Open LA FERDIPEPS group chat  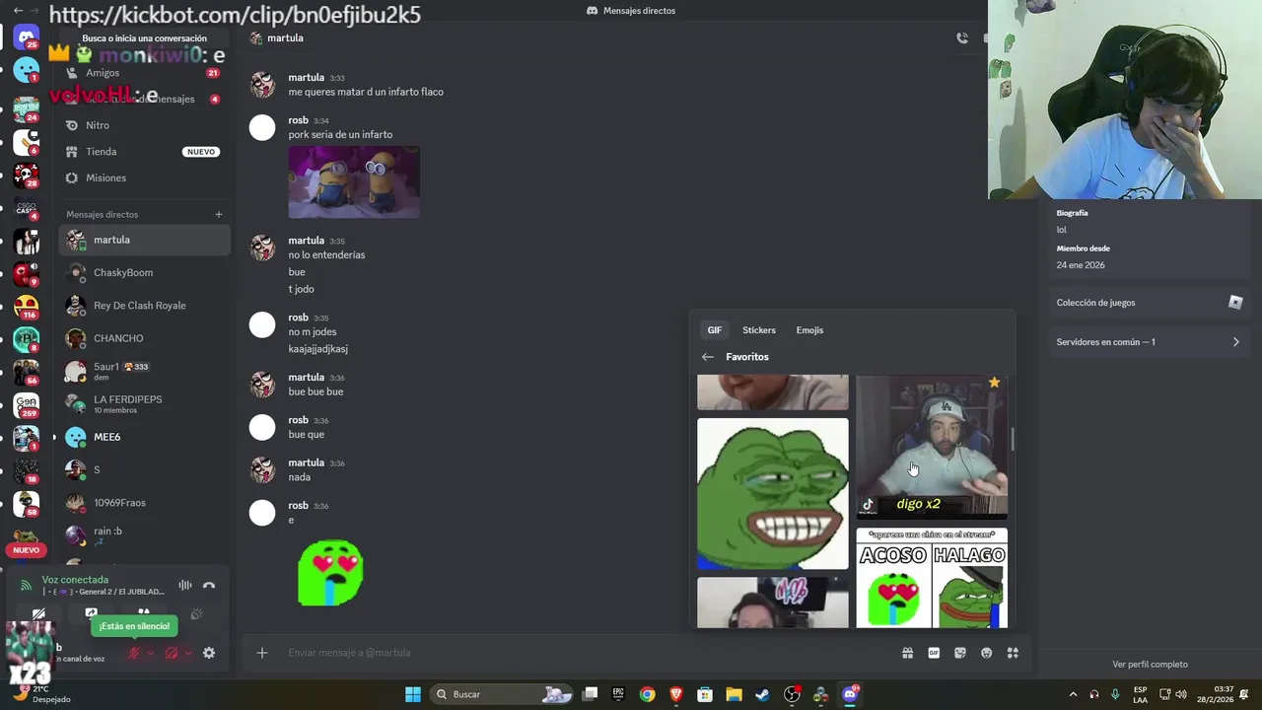coord(144,403)
